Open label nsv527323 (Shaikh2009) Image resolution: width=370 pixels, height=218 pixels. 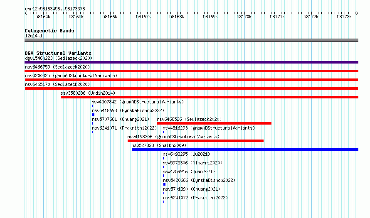point(159,145)
